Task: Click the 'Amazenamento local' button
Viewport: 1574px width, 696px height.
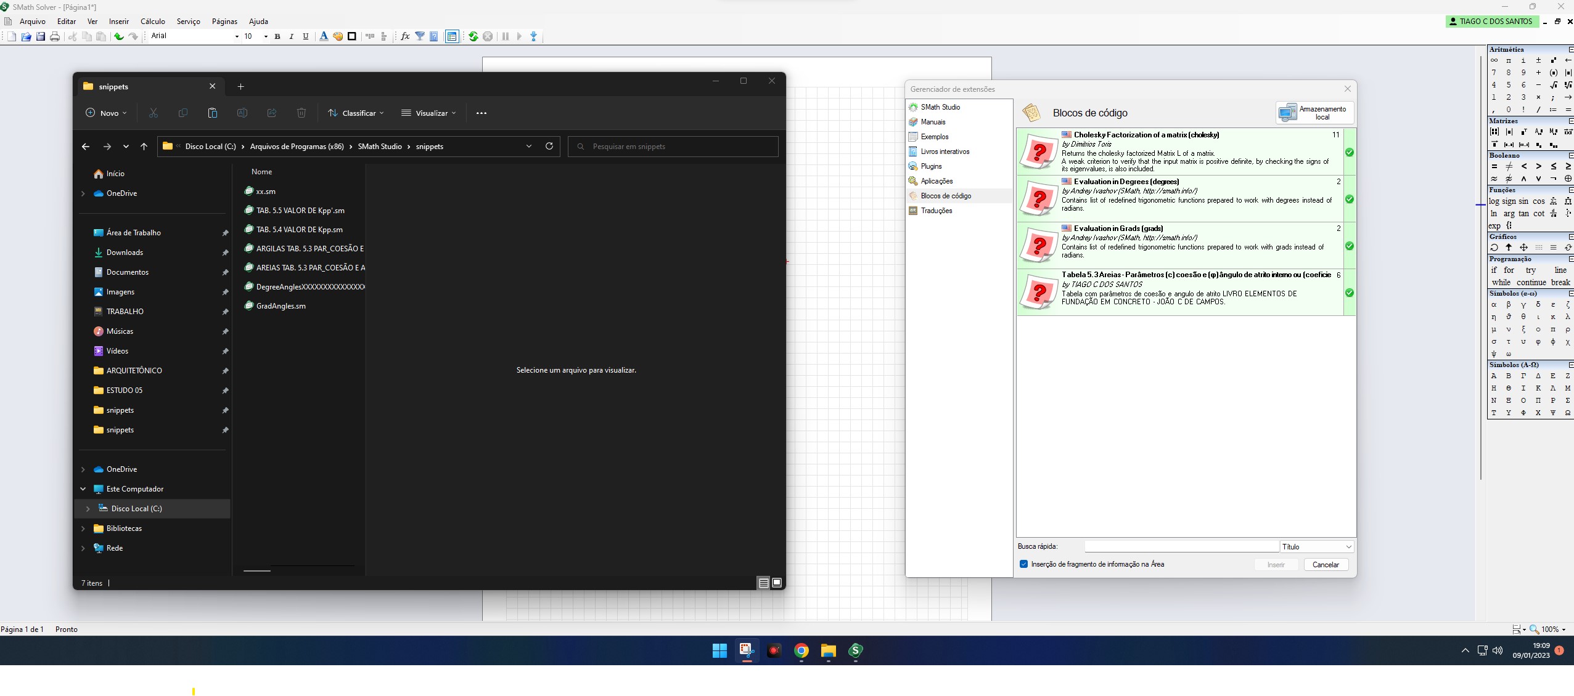Action: [1314, 113]
